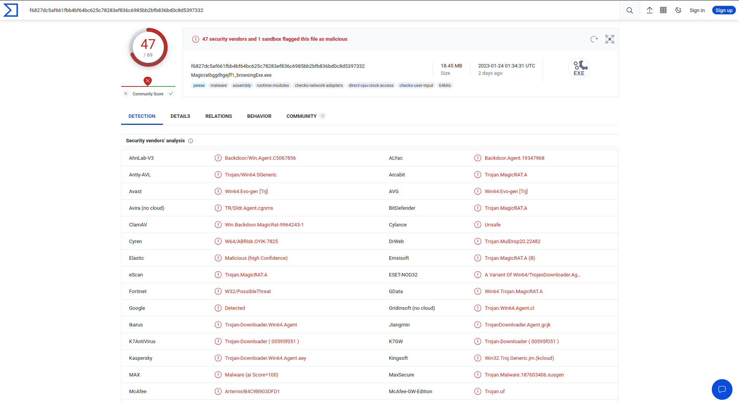Open the apps grid menu icon
Screen dimensions: 739x404
663,10
